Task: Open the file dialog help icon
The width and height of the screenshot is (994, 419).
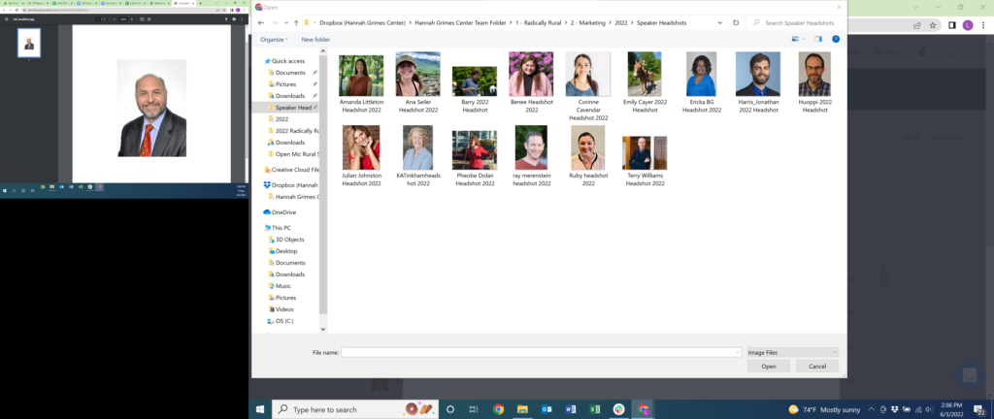Action: pyautogui.click(x=836, y=40)
